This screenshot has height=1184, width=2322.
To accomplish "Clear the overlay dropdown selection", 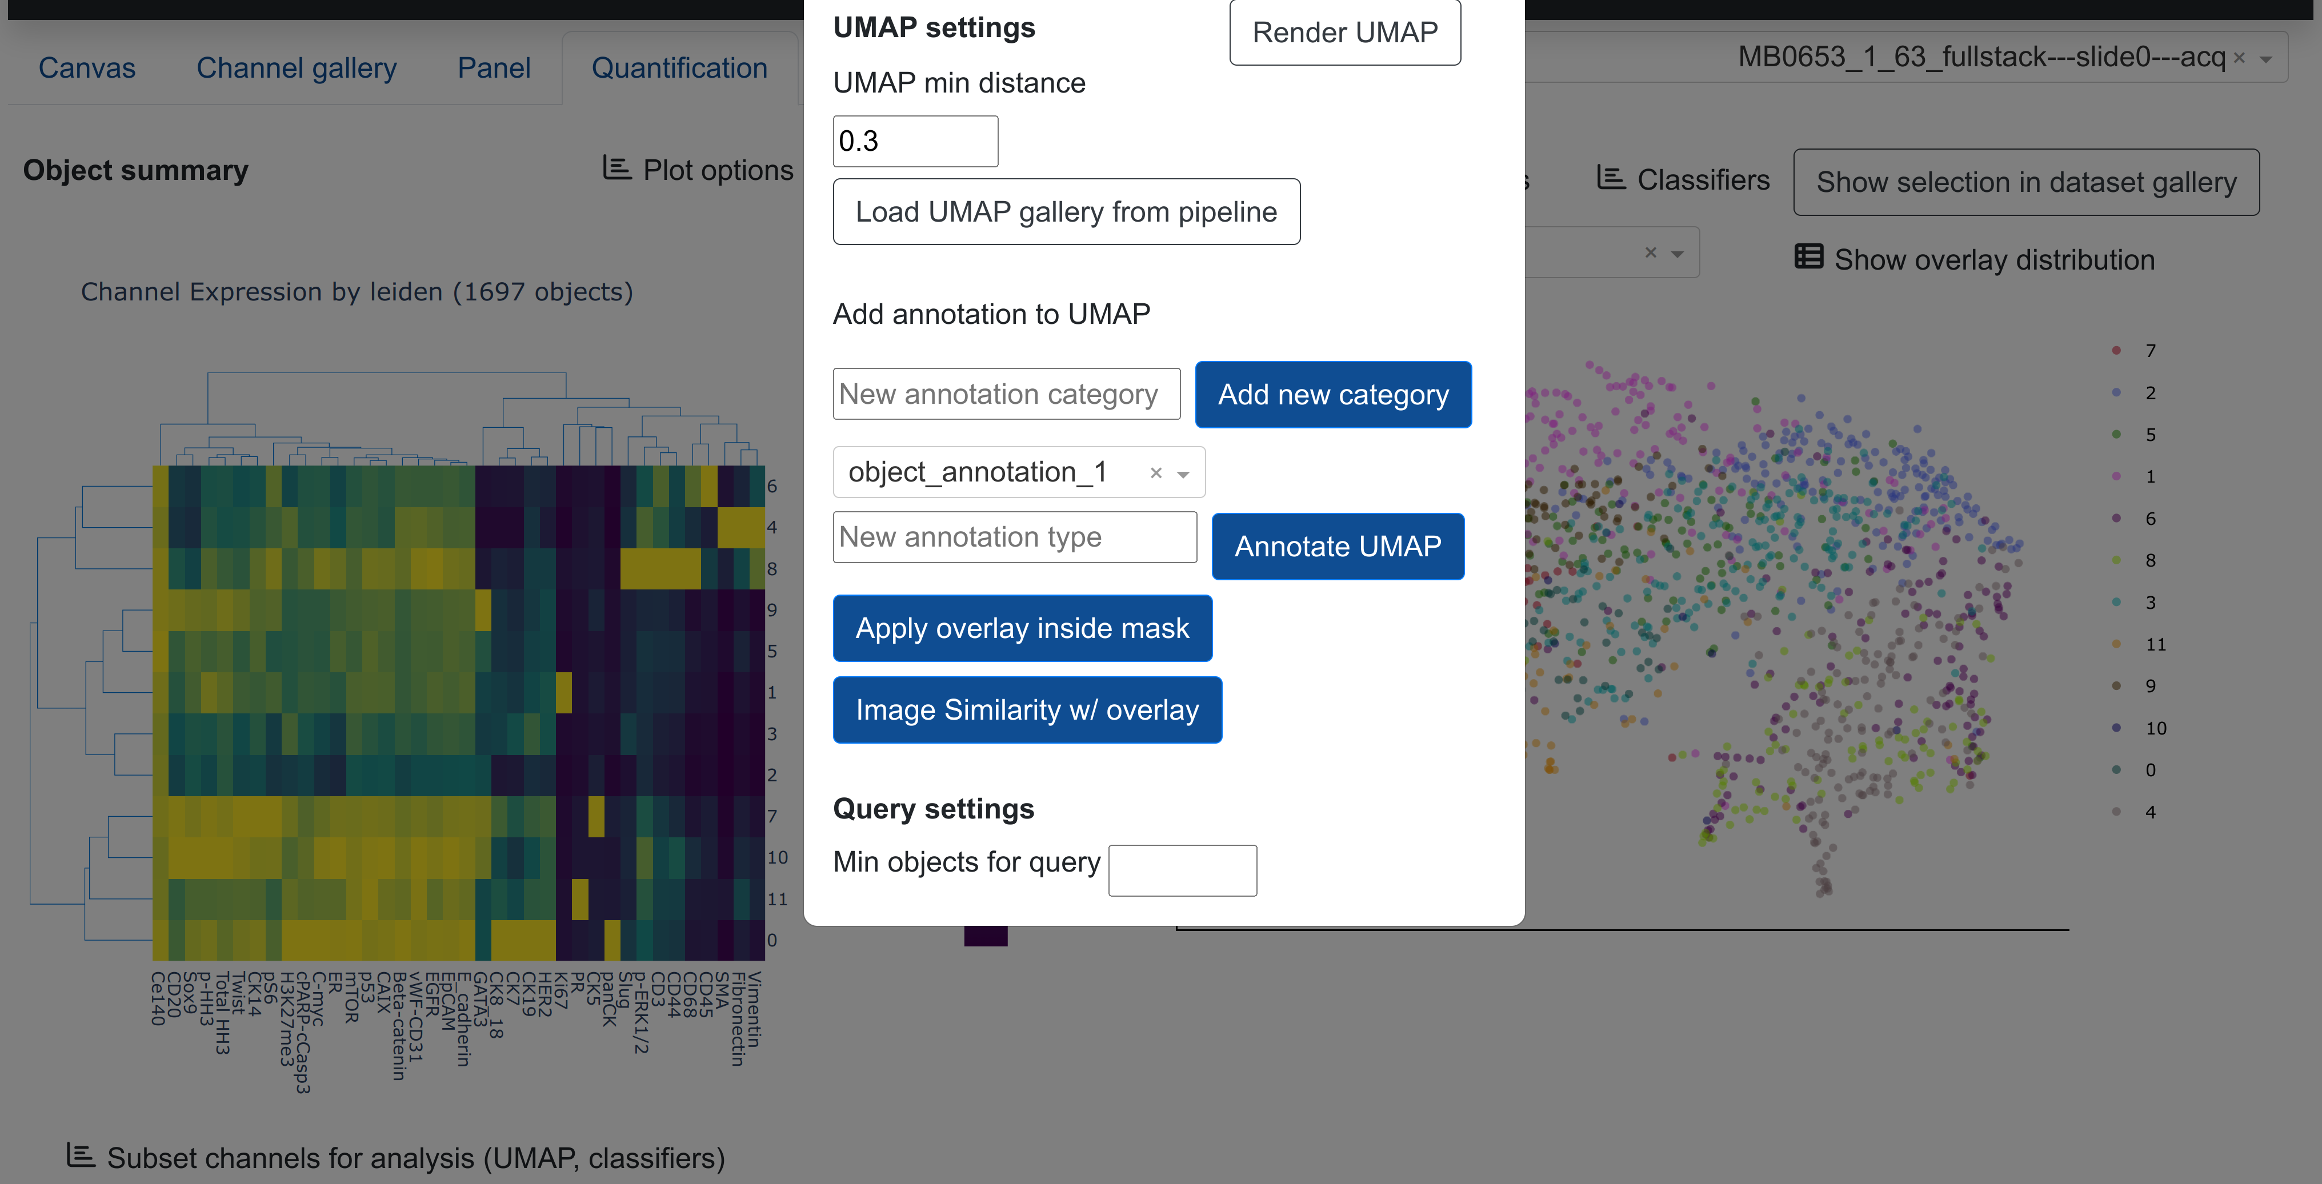I will click(1651, 253).
